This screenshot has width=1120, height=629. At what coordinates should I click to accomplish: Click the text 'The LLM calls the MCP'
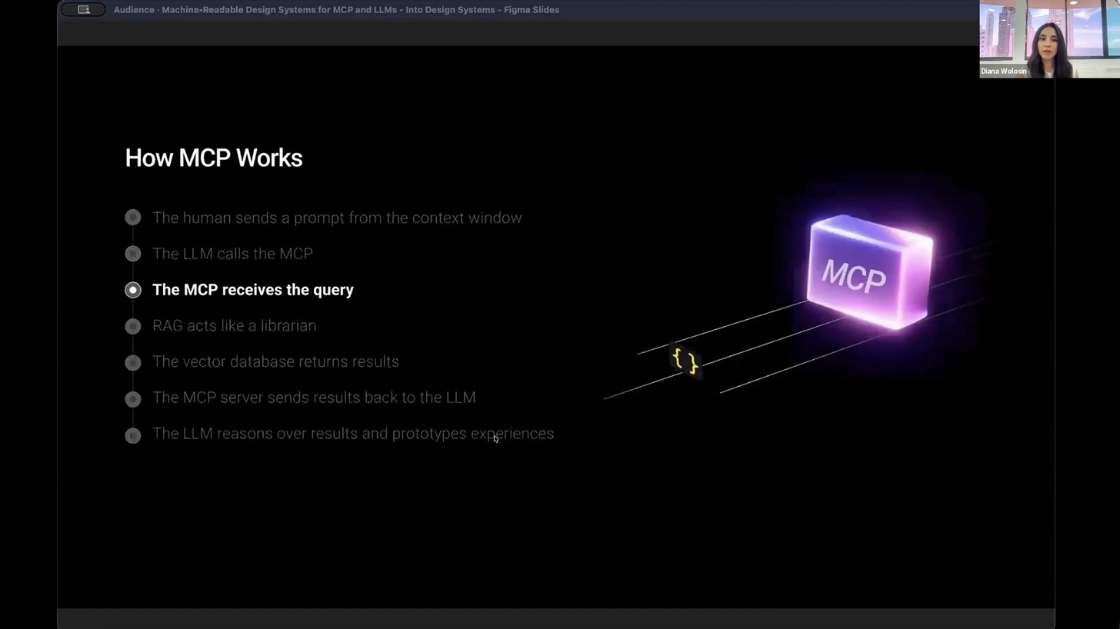point(232,254)
